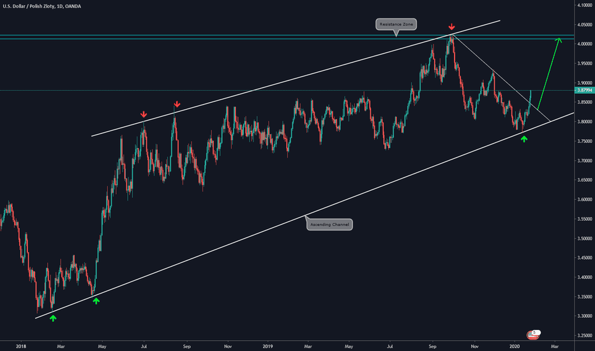Click the 2020 label on the time axis
Viewport: 595px width, 351px height.
coord(515,347)
